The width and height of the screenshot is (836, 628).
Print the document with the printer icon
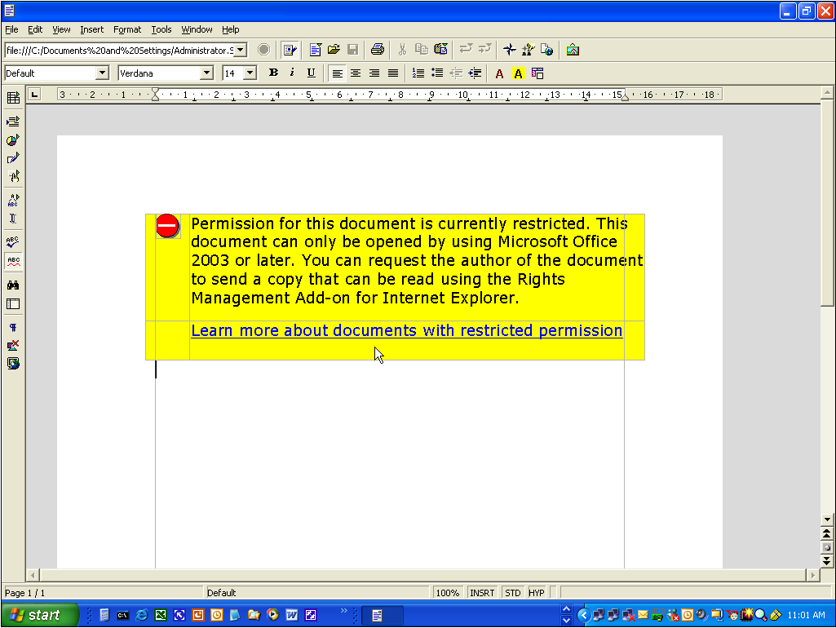[378, 50]
